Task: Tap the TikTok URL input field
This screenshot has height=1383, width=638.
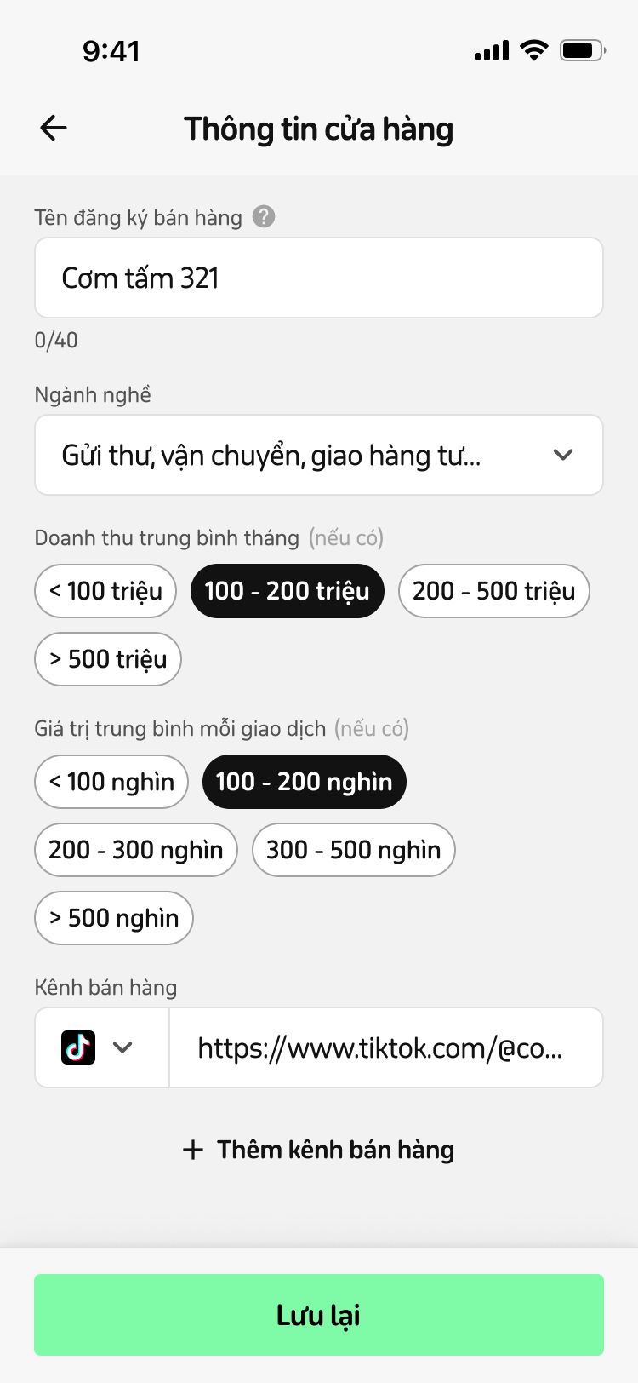Action: pos(386,1047)
